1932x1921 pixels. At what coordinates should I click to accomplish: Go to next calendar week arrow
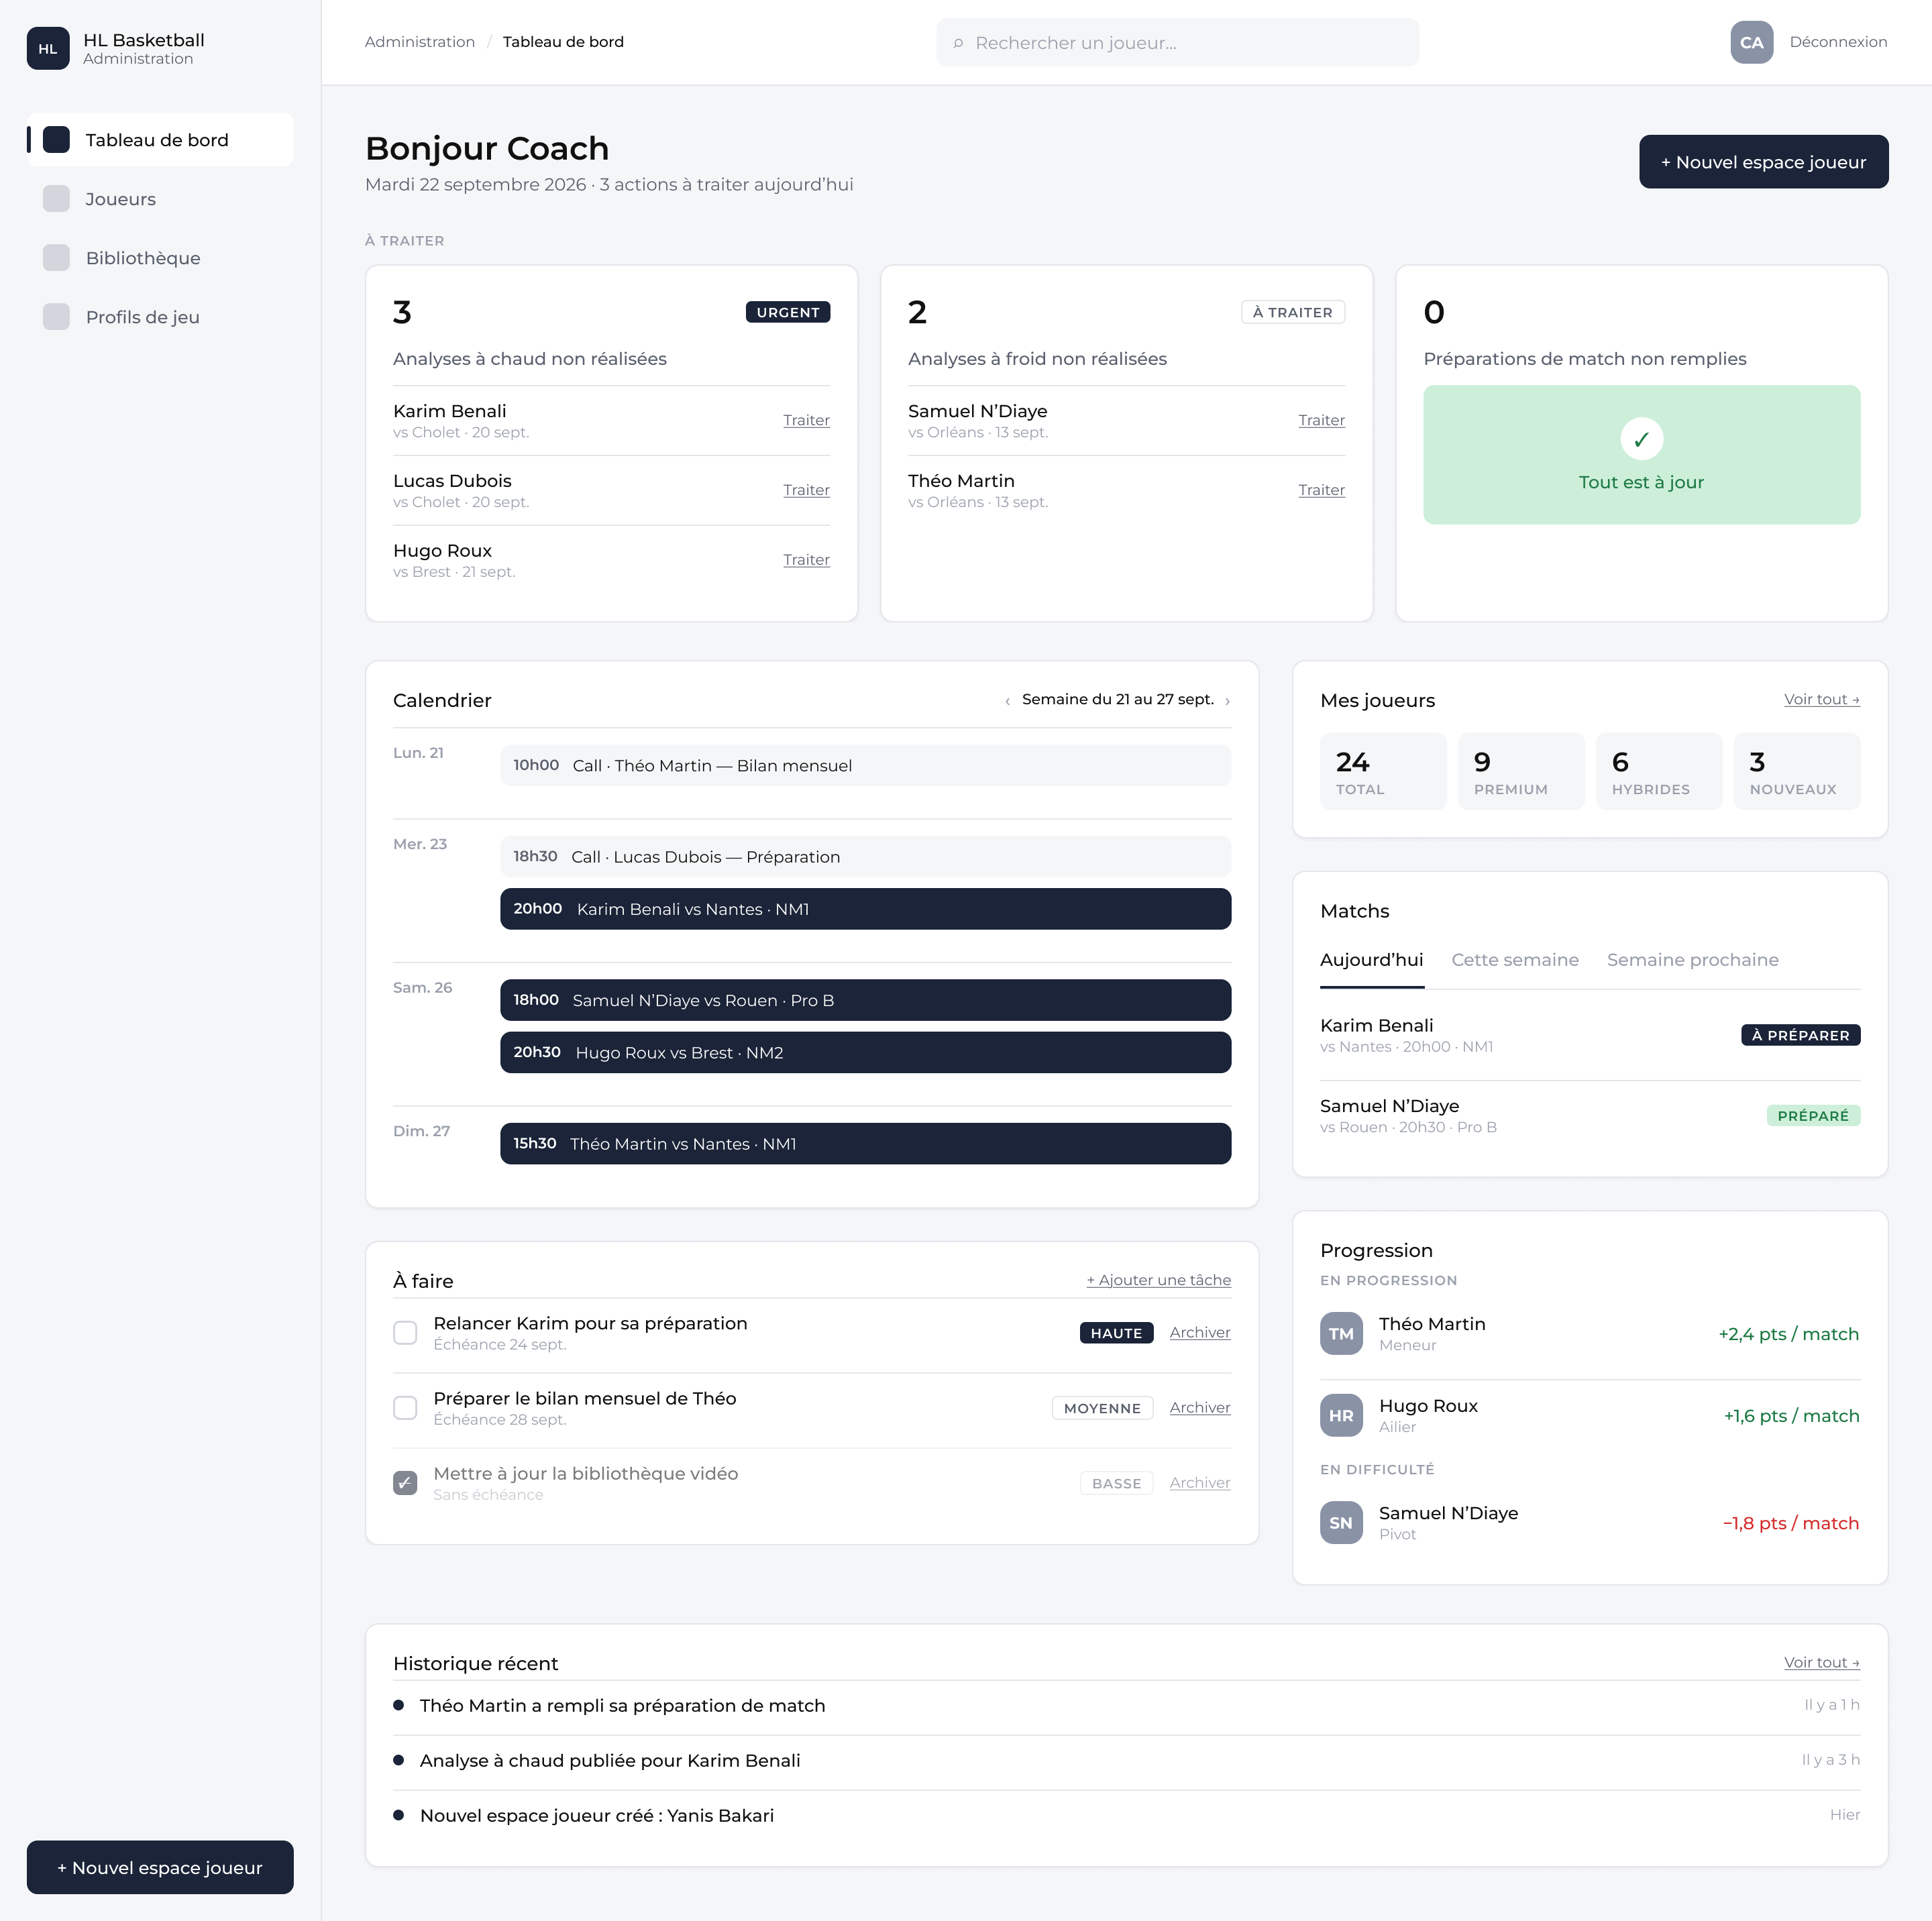(x=1227, y=701)
